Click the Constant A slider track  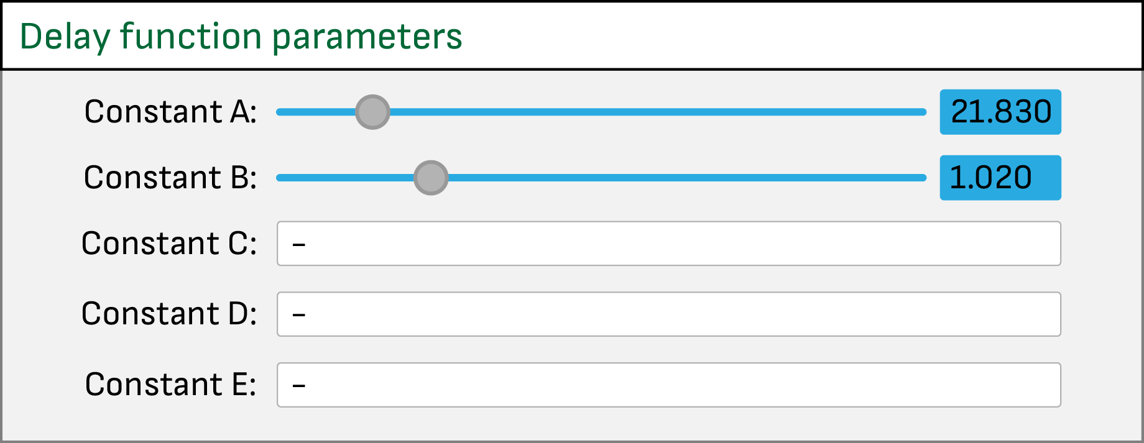click(x=622, y=112)
